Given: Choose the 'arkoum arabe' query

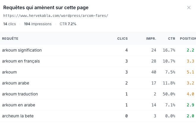Looking at the screenshot, I should pos(15,83).
